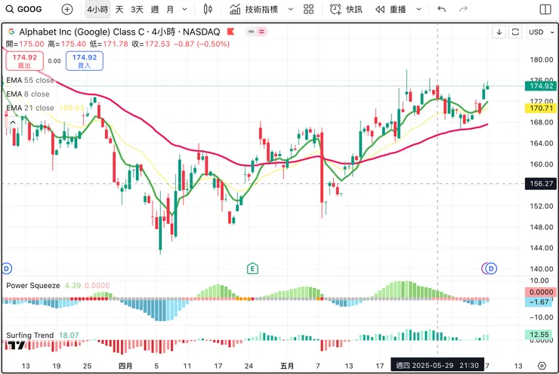Click the 2025-05-29 21:30 date label
Viewport: 559px width, 374px height.
[x=437, y=366]
